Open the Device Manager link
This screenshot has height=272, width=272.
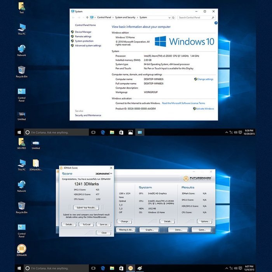point(83,32)
